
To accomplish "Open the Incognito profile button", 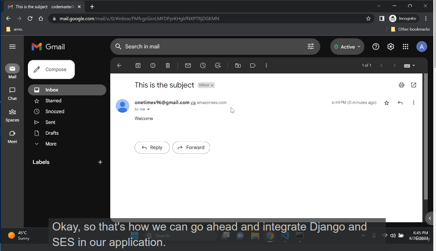I will pyautogui.click(x=403, y=19).
